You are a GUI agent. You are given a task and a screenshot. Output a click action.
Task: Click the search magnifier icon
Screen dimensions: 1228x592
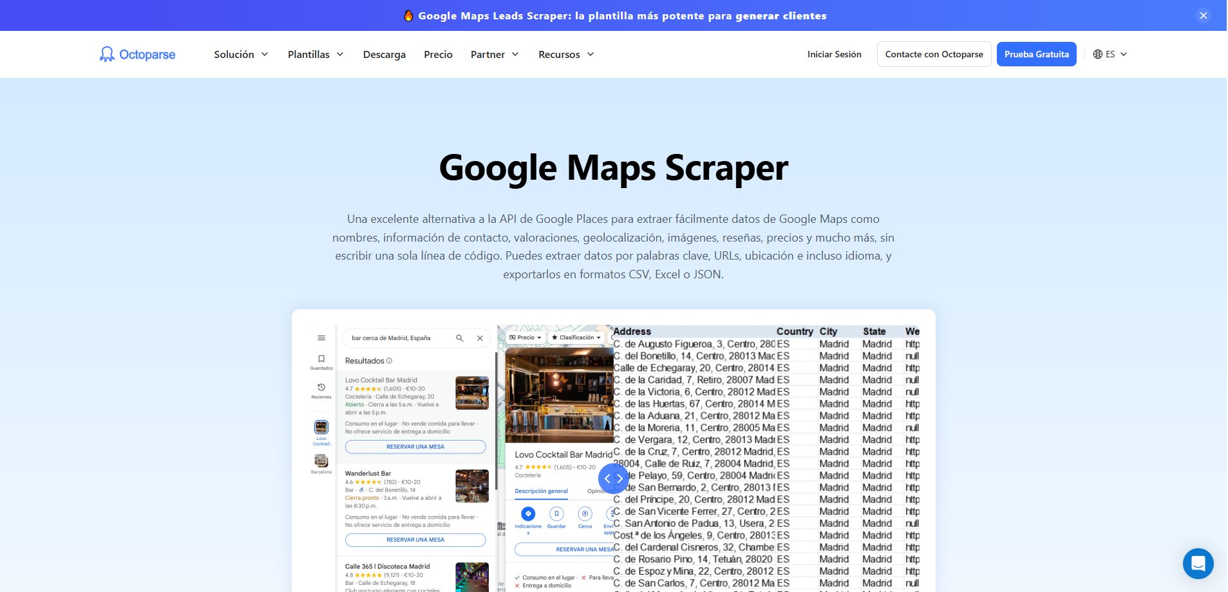(460, 338)
